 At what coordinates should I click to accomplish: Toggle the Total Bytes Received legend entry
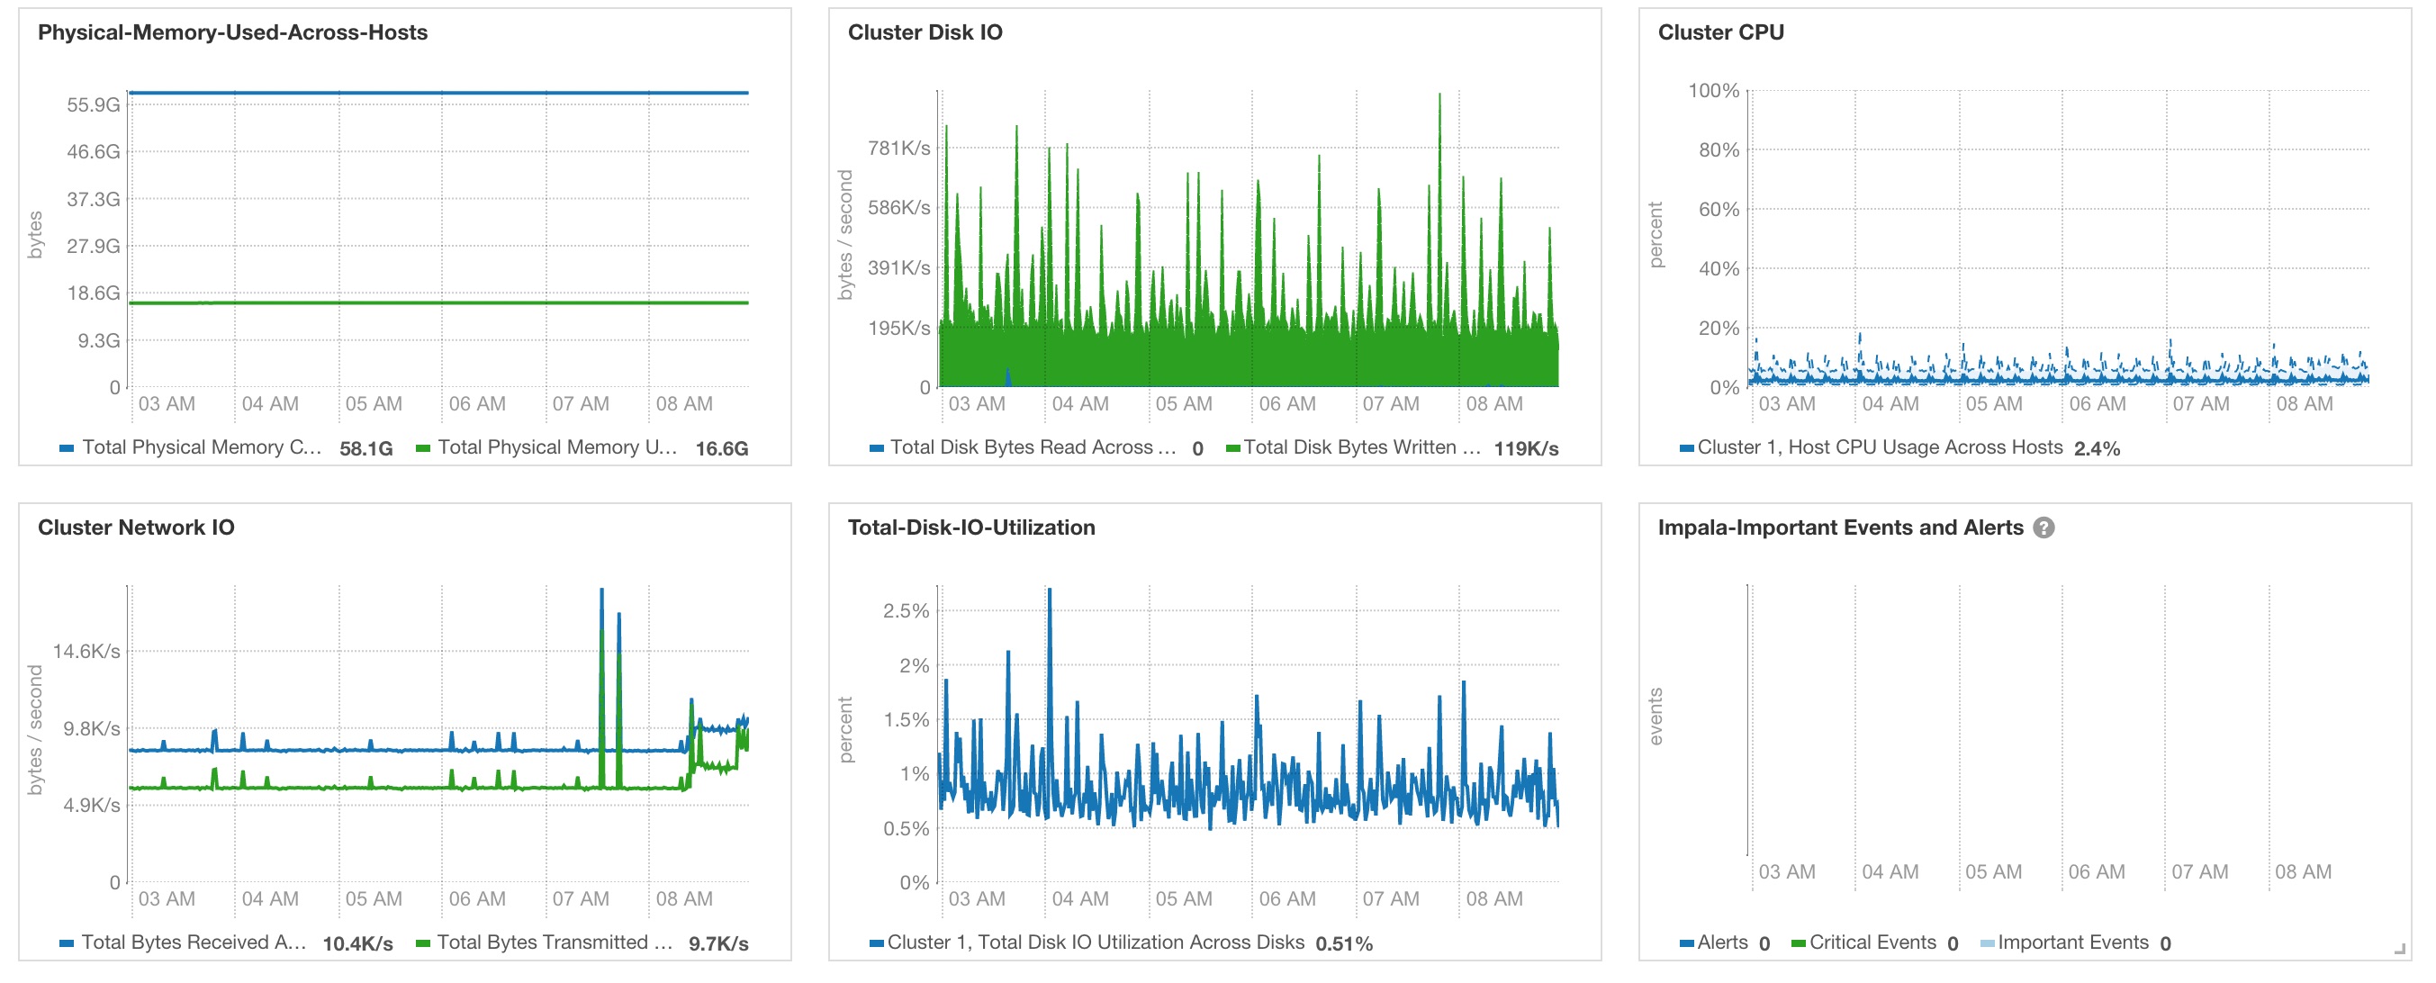(193, 942)
